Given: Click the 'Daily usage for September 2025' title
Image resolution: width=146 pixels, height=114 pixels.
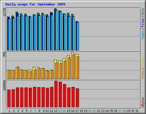Looking at the screenshot, I should [35, 4].
